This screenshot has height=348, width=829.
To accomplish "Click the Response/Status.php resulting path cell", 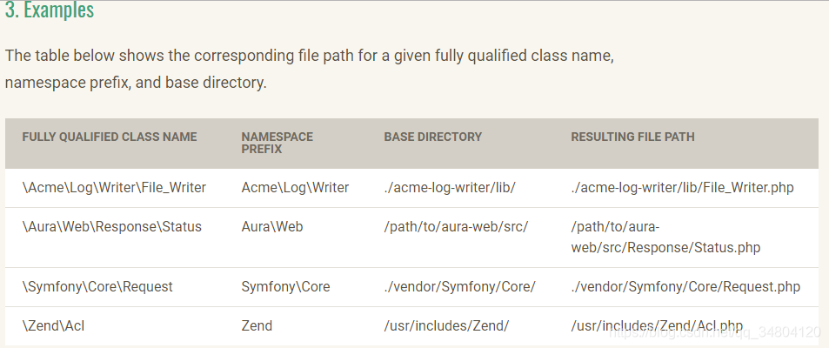I will (x=665, y=238).
